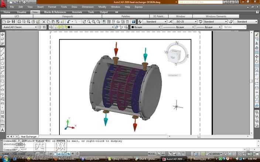The width and height of the screenshot is (260, 162).
Task: Select the Heat Exchanger layout tab
Action: (x=28, y=137)
